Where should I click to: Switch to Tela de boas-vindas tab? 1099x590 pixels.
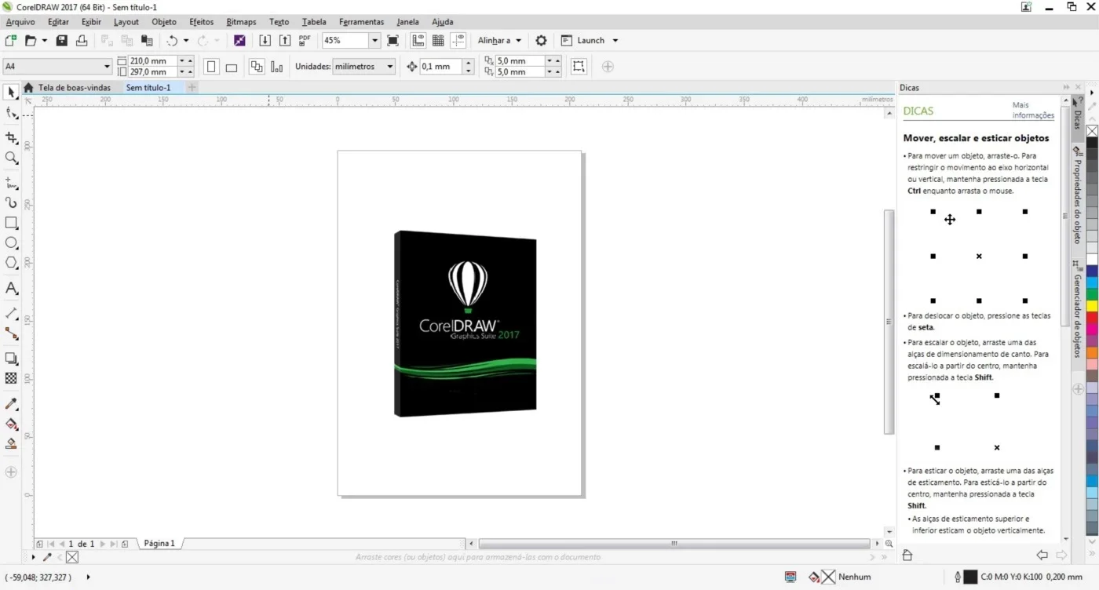75,88
